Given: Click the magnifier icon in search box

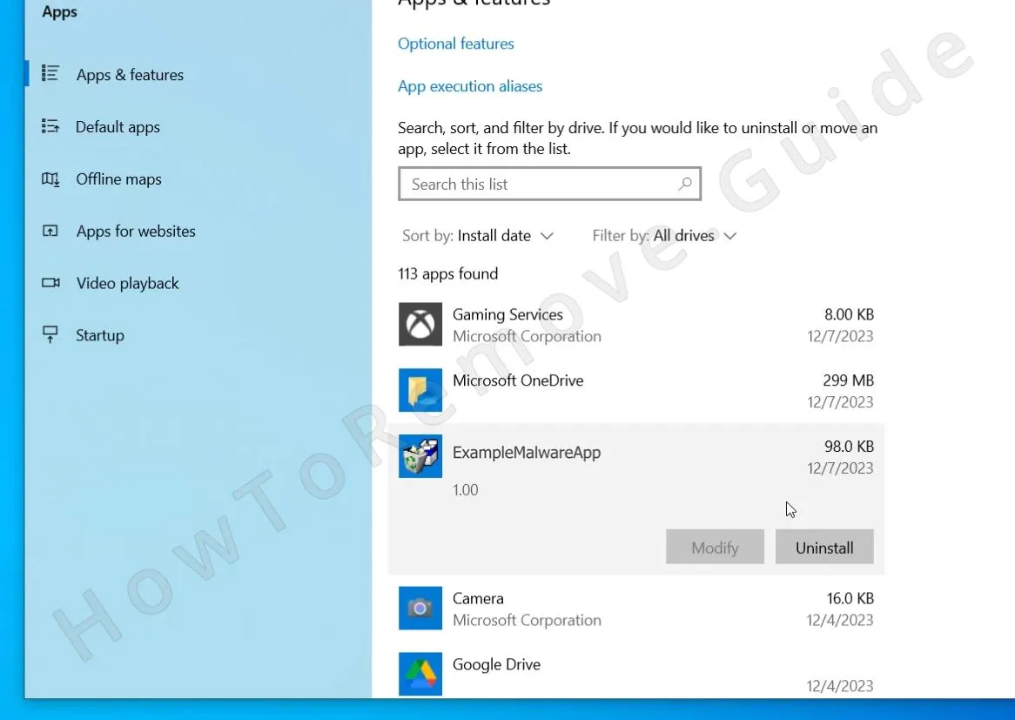Looking at the screenshot, I should (685, 184).
